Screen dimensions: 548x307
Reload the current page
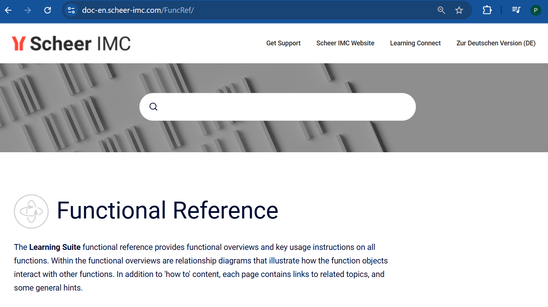click(47, 10)
